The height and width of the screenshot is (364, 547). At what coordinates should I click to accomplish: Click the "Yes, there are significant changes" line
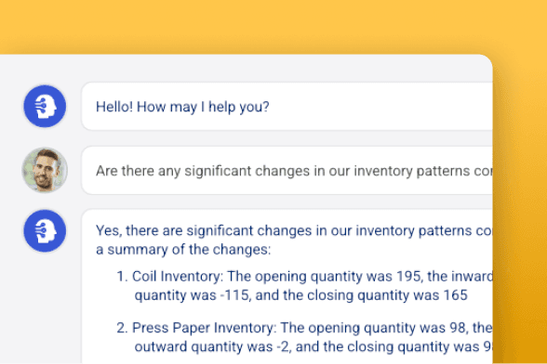click(x=294, y=230)
